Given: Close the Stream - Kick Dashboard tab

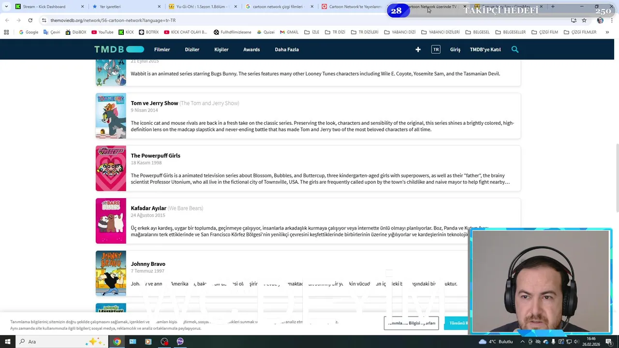Looking at the screenshot, I should pyautogui.click(x=82, y=7).
